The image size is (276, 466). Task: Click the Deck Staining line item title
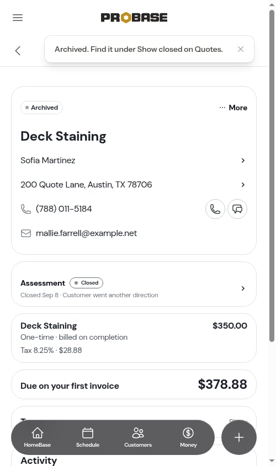[49, 326]
